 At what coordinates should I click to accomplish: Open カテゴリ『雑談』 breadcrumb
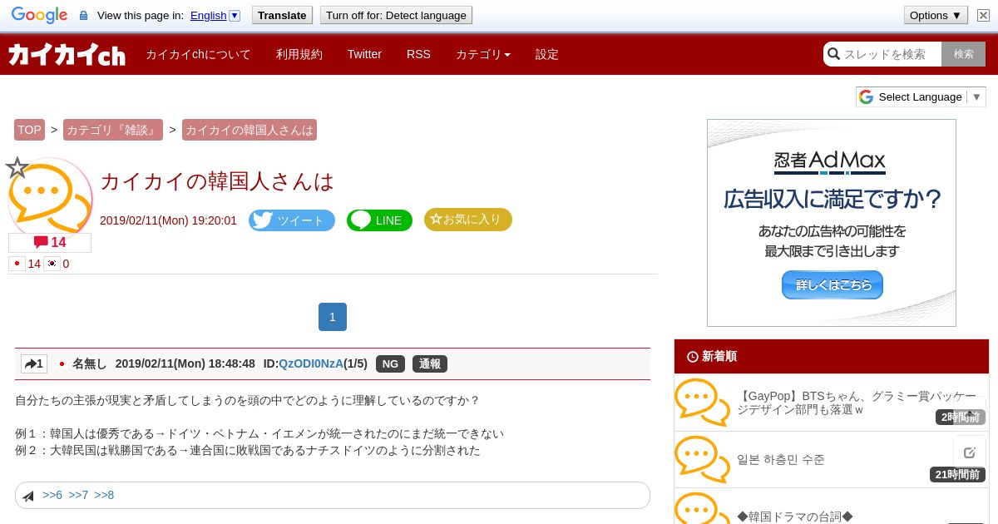pyautogui.click(x=113, y=130)
